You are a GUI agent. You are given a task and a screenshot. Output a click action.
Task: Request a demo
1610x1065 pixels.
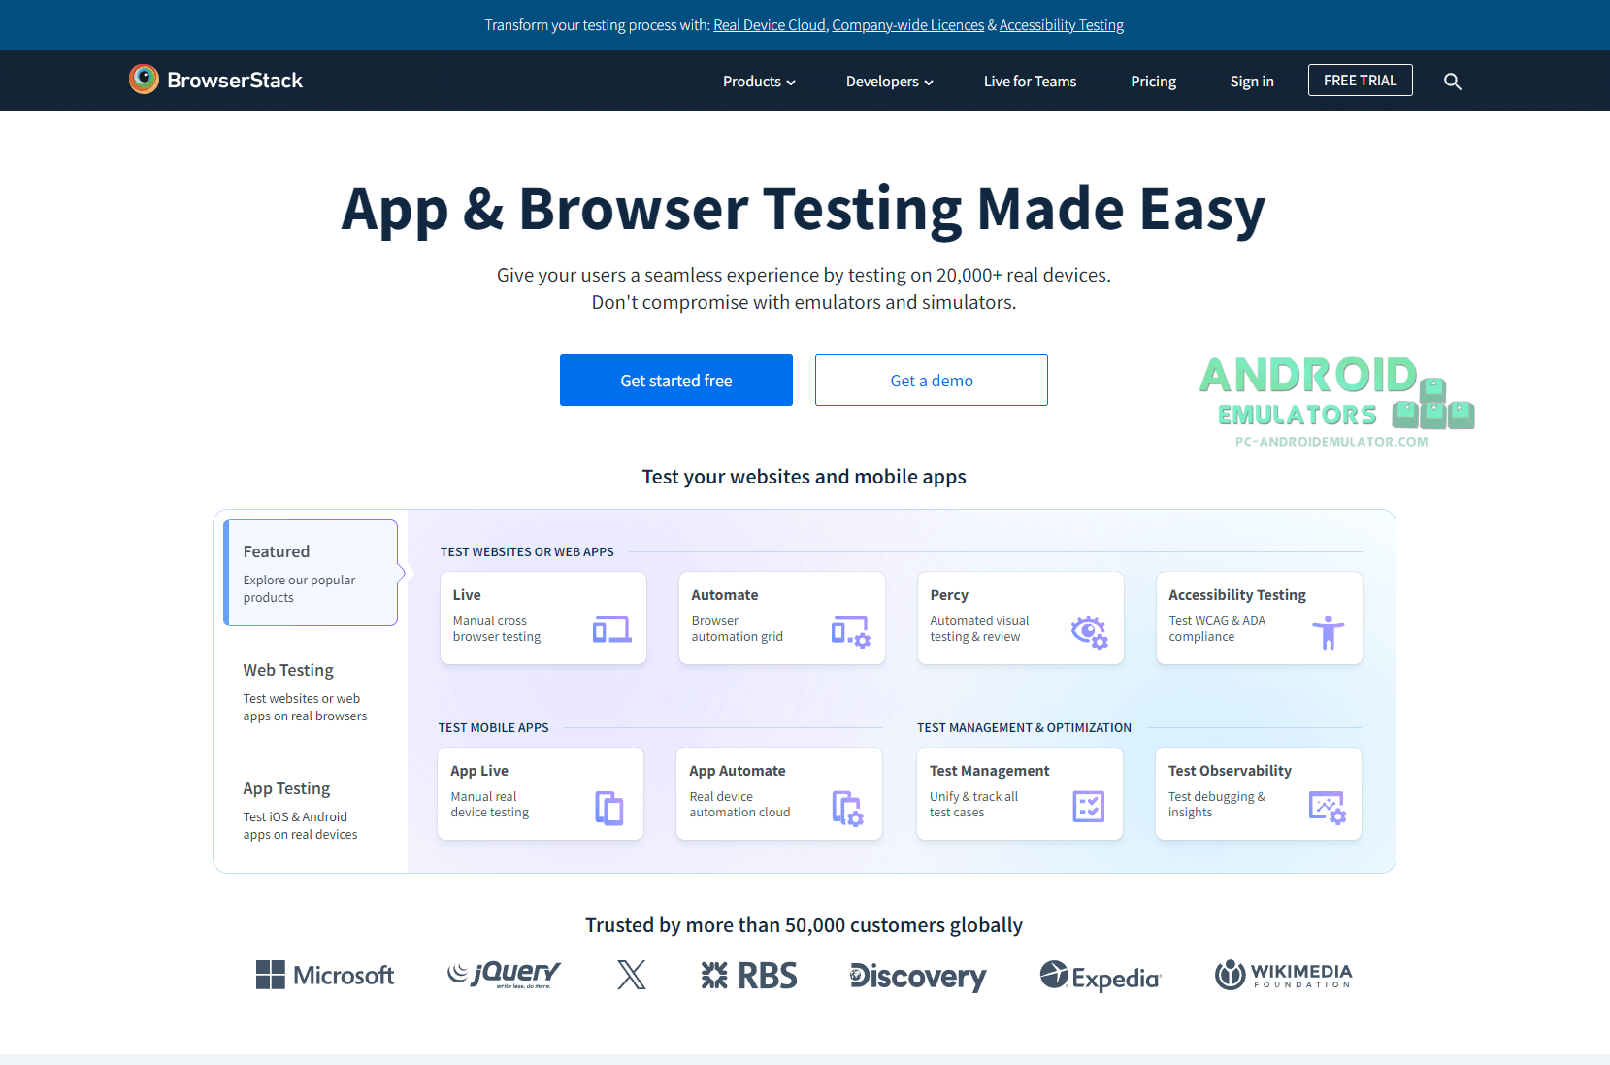click(931, 380)
